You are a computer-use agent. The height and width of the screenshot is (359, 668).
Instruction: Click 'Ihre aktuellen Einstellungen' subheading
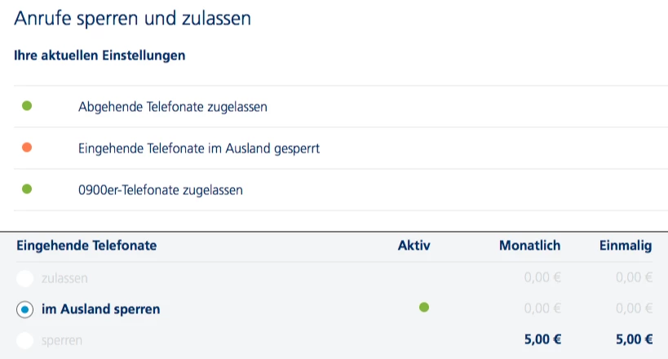(100, 55)
